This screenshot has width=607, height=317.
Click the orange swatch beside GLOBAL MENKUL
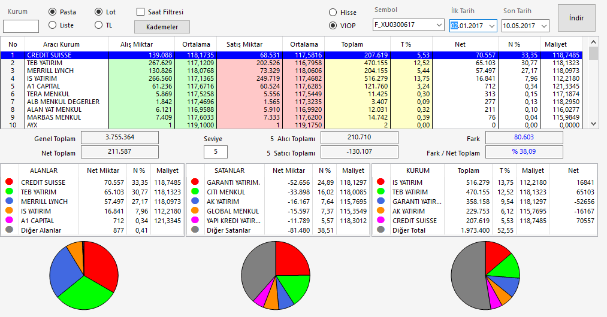point(195,211)
